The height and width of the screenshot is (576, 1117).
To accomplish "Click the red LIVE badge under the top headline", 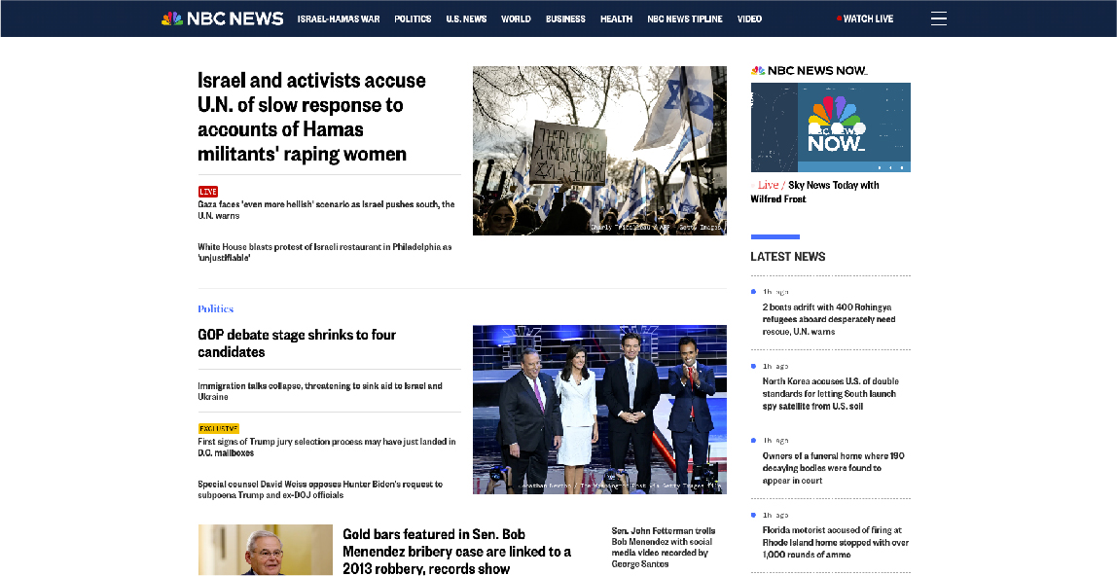I will coord(207,192).
